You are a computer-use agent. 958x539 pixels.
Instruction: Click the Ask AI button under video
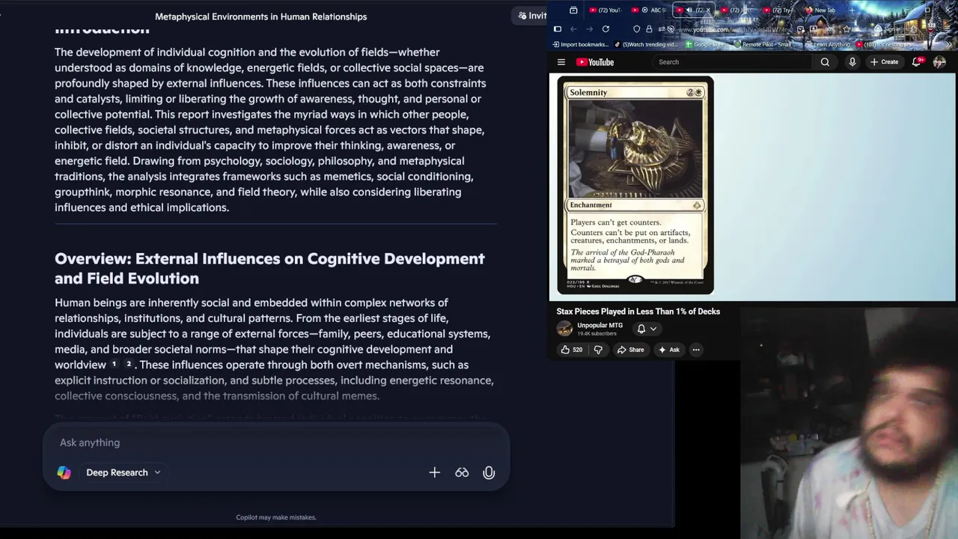coord(668,350)
